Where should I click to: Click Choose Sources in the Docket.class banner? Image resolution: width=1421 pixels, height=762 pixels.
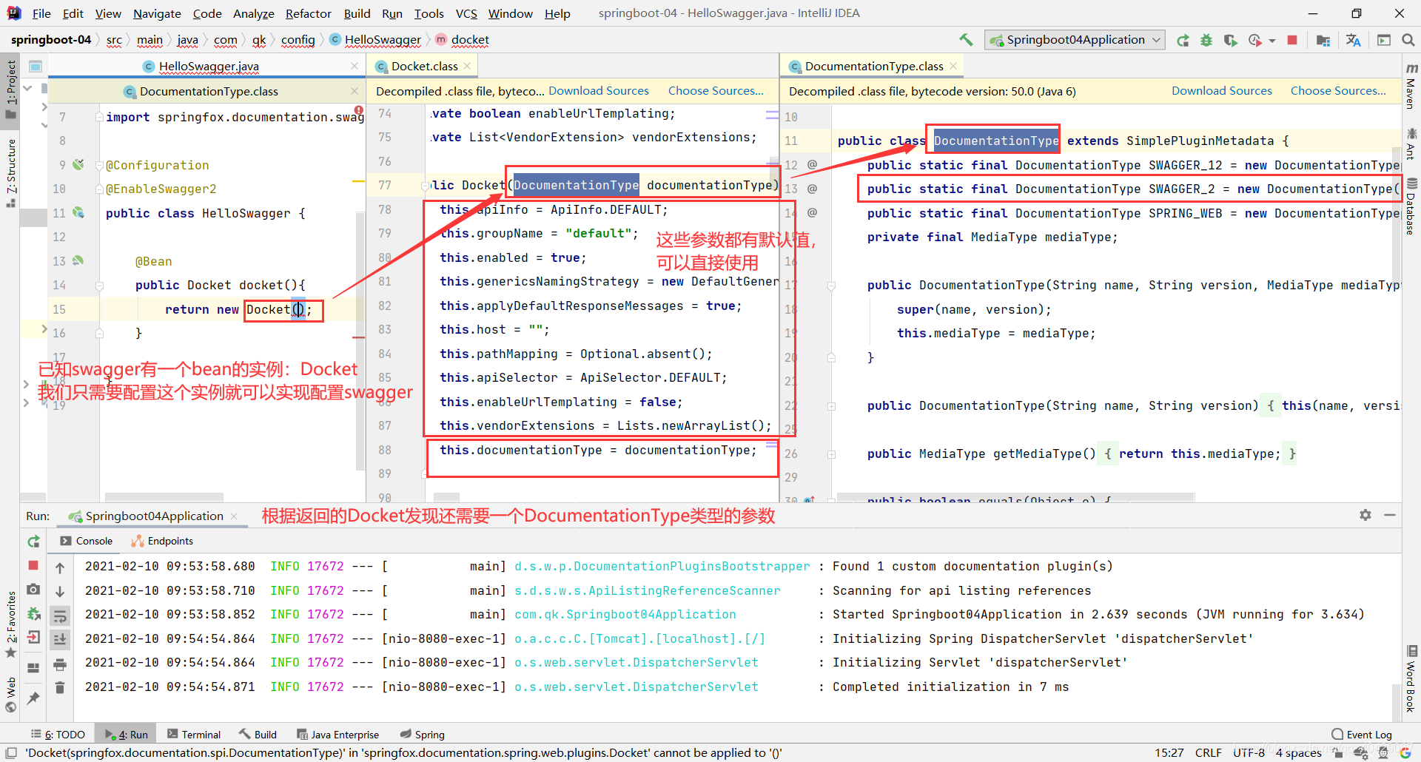click(716, 90)
